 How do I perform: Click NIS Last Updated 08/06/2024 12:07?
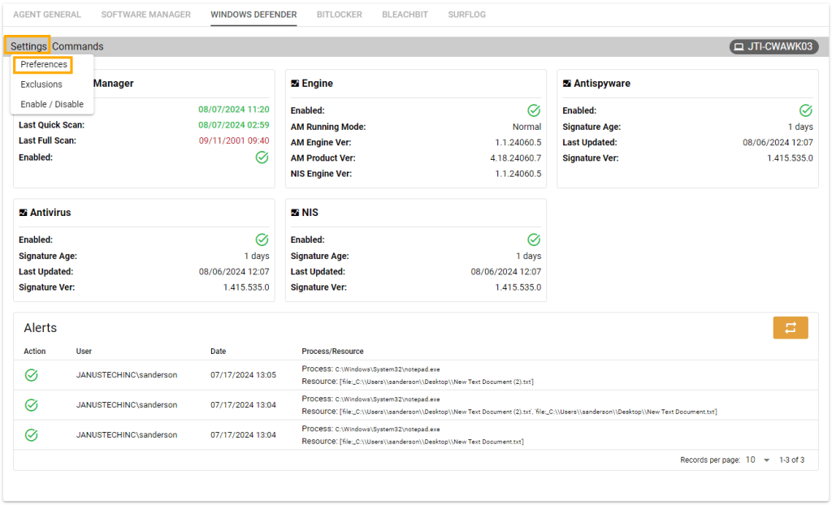coord(505,272)
